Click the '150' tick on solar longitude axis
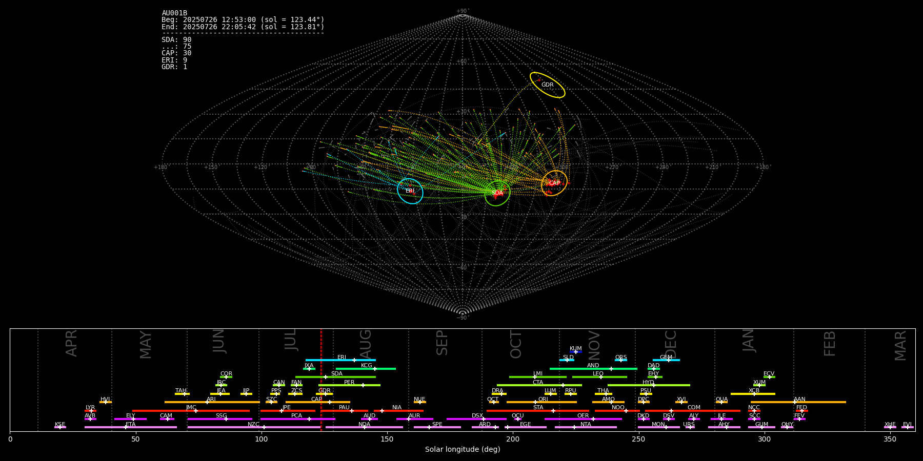923x461 pixels. coord(387,439)
